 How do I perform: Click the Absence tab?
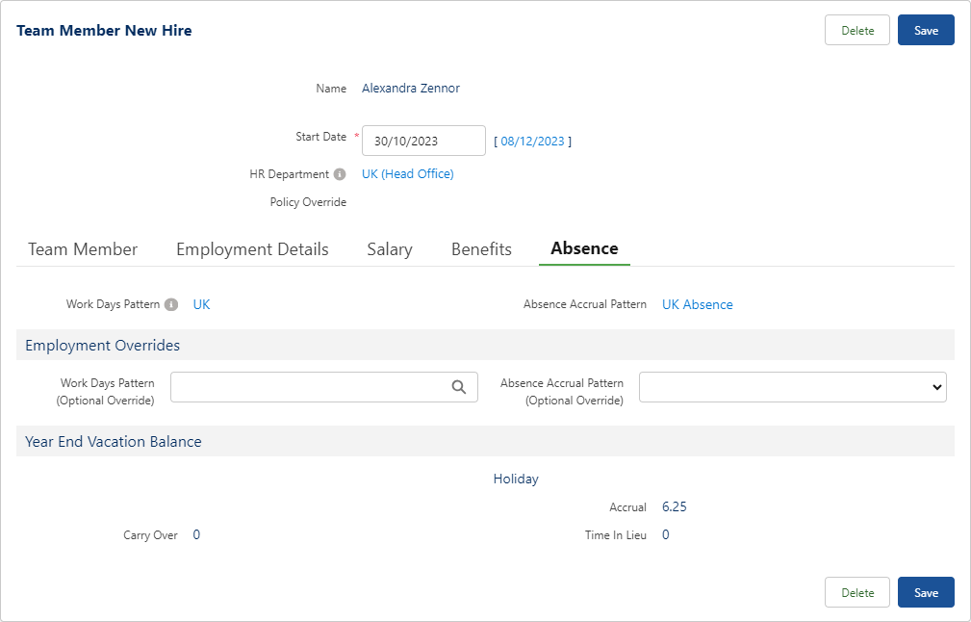tap(584, 248)
